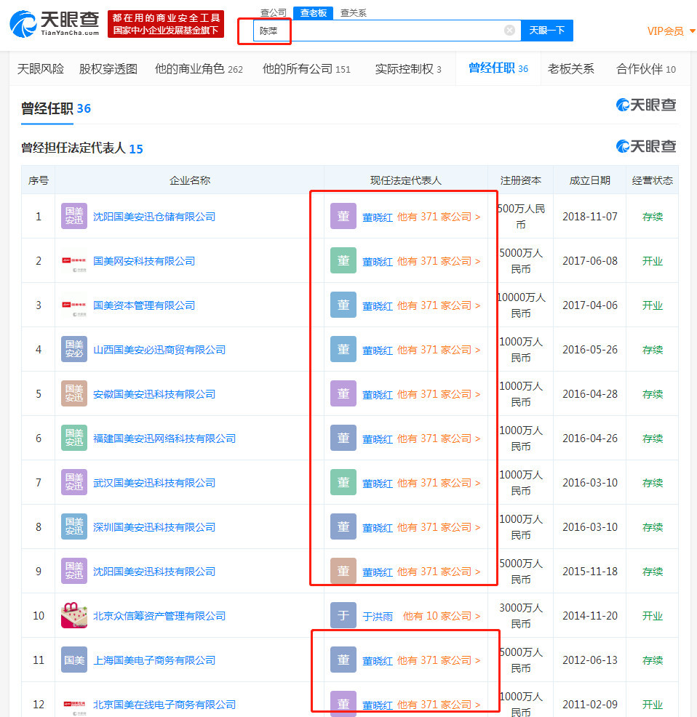The height and width of the screenshot is (717, 697).
Task: Open the 合作伙伴 10 tab
Action: click(646, 69)
